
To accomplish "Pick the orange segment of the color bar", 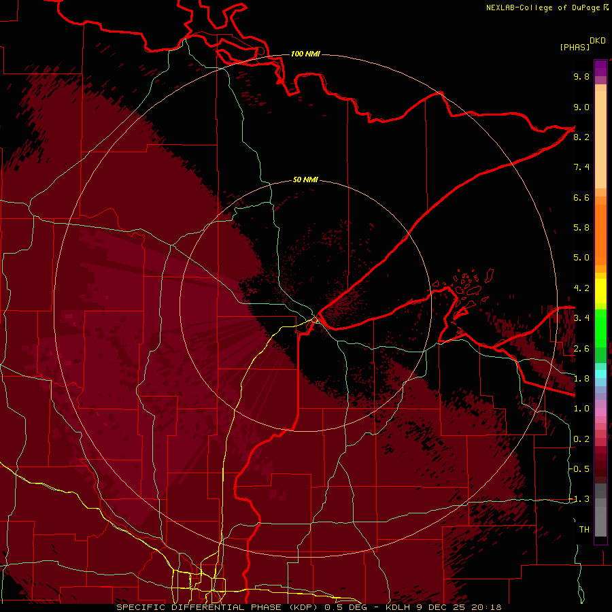I will pyautogui.click(x=600, y=235).
